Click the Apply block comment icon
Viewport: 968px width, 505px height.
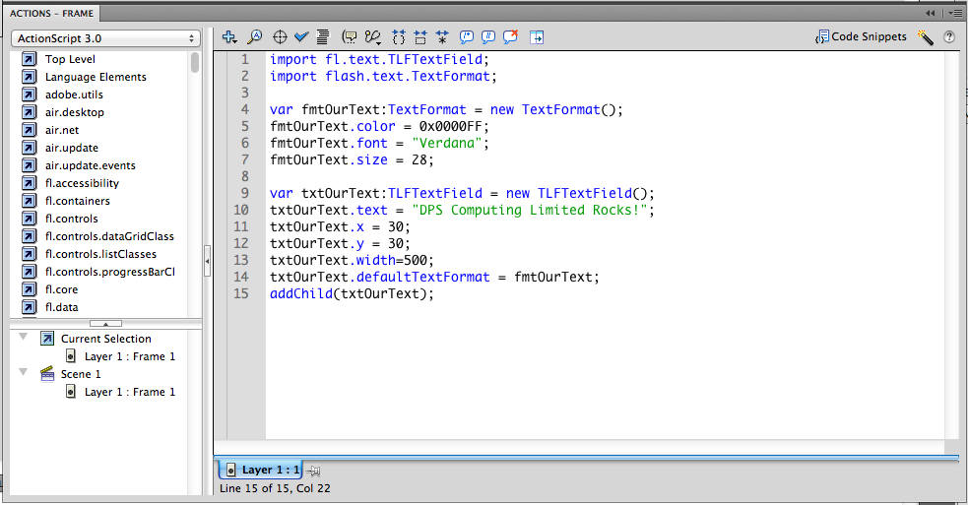point(466,37)
